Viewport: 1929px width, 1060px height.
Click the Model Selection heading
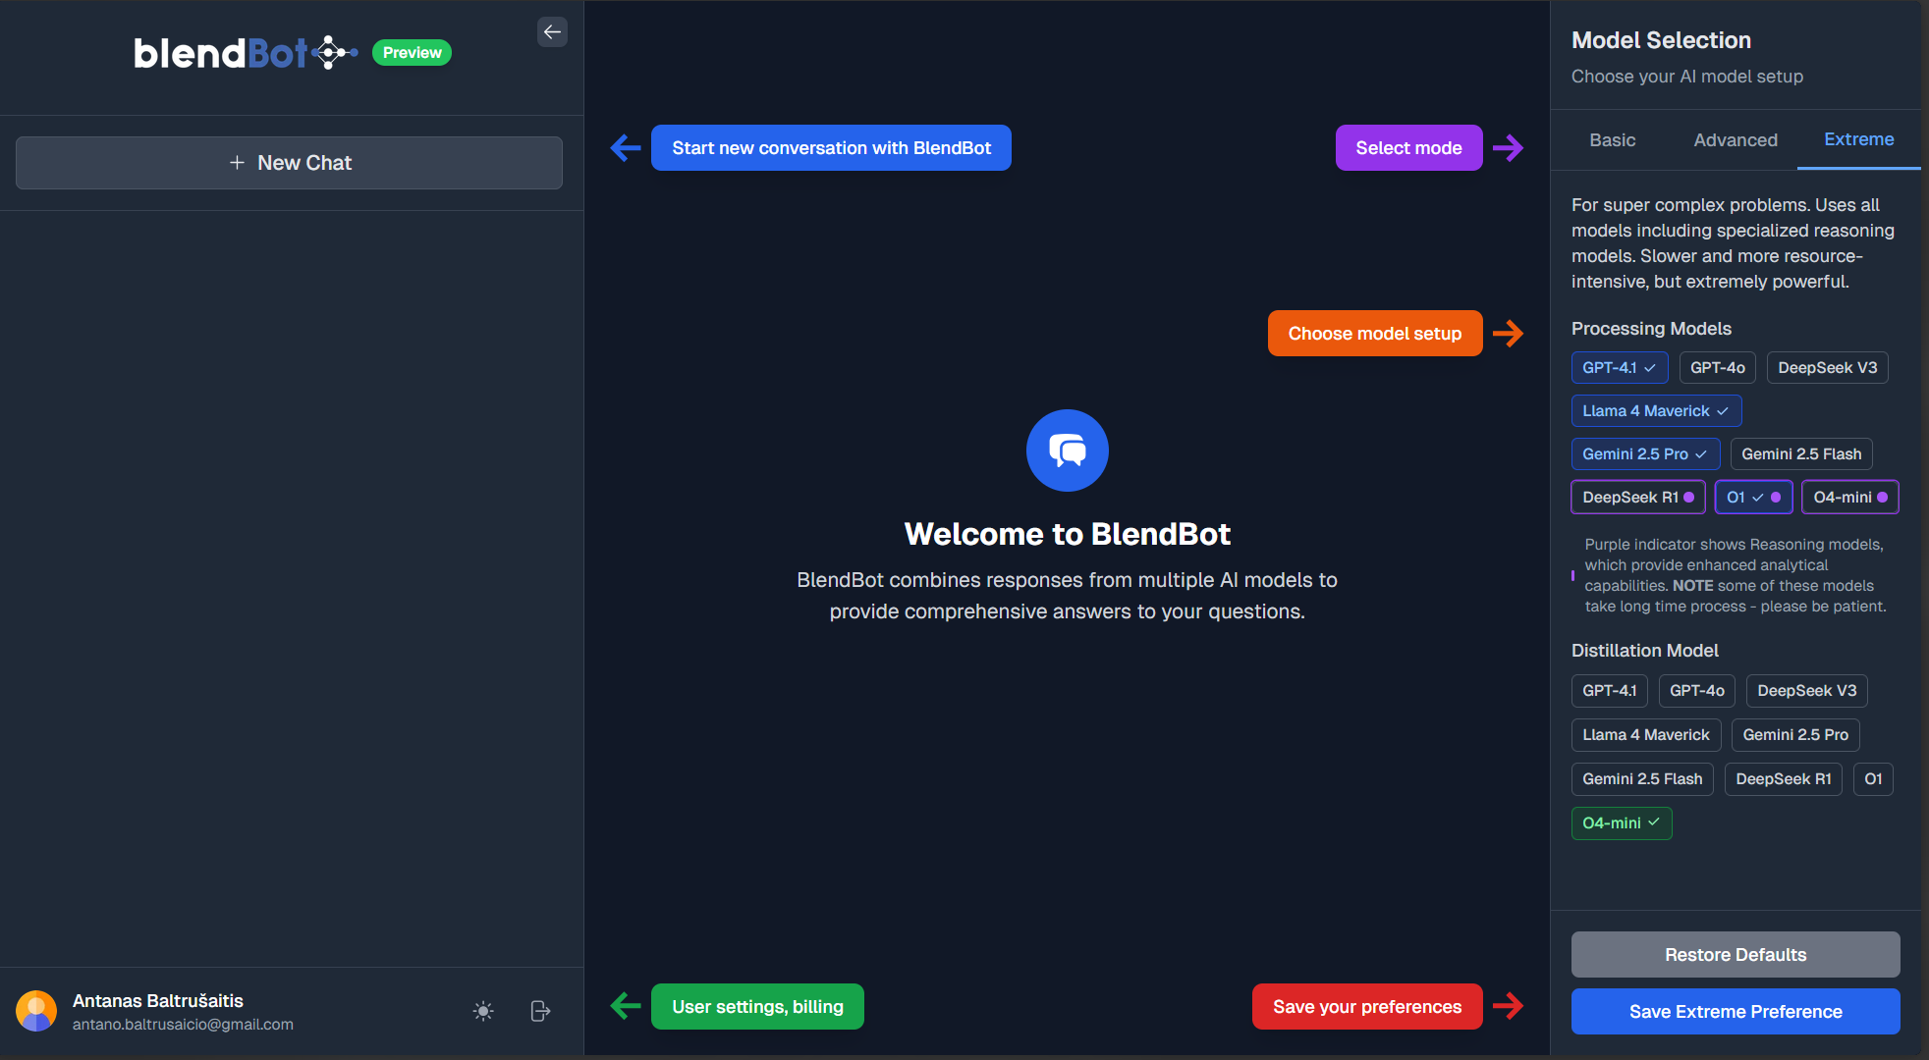[1661, 40]
